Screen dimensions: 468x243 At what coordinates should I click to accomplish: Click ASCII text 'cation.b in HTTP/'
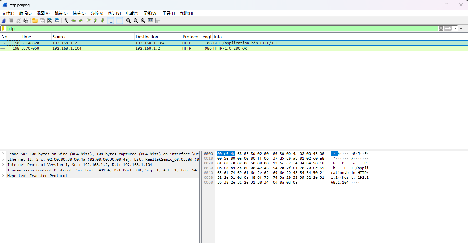[x=350, y=173]
